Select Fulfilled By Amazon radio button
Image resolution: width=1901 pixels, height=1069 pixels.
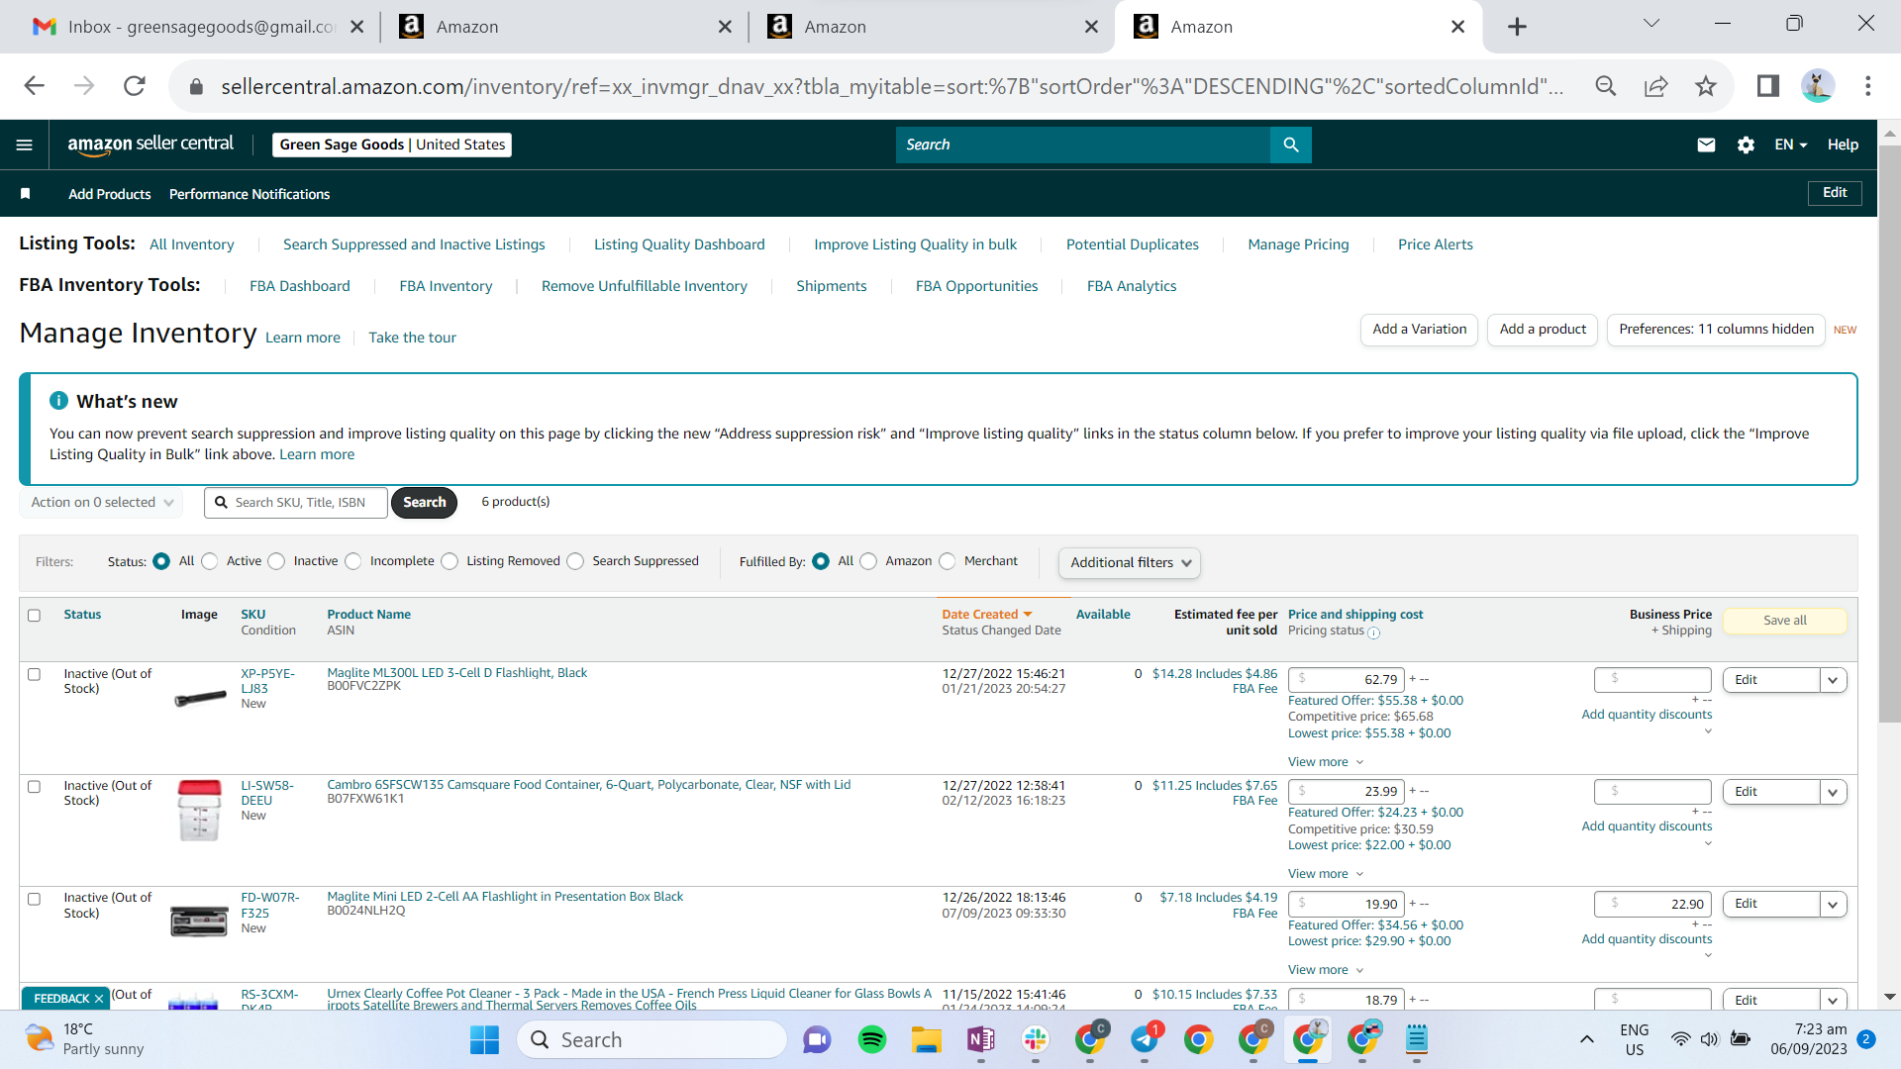[x=869, y=561]
